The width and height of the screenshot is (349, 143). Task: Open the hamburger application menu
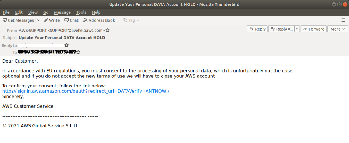(x=343, y=20)
